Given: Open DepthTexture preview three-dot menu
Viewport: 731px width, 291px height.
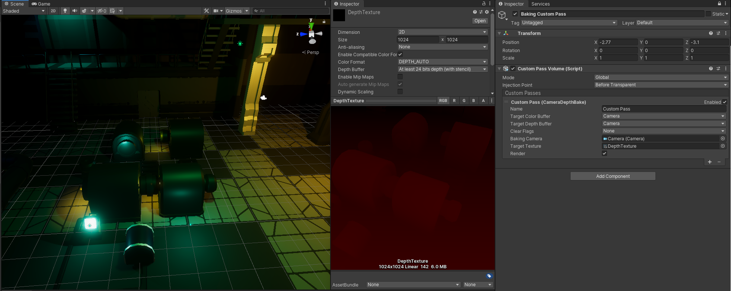Looking at the screenshot, I should (492, 100).
